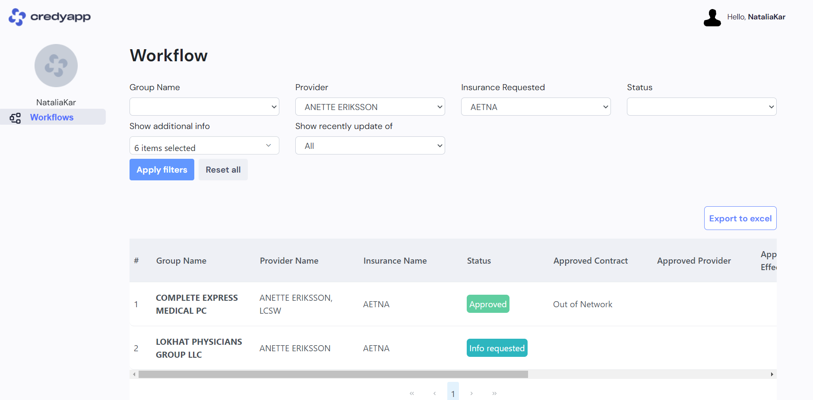Click the Info requested status badge
This screenshot has height=400, width=813.
[497, 348]
